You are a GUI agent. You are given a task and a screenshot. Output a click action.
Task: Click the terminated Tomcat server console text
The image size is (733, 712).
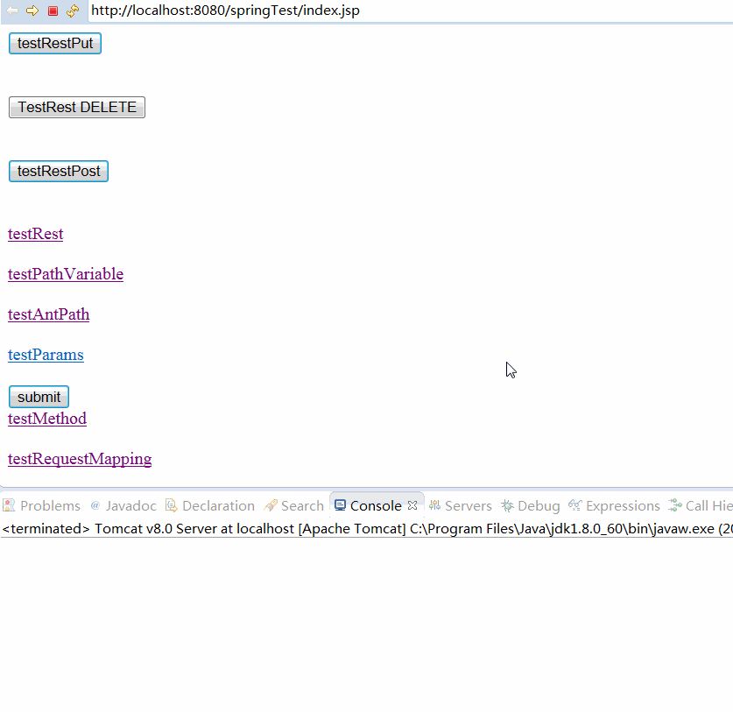[x=366, y=529]
